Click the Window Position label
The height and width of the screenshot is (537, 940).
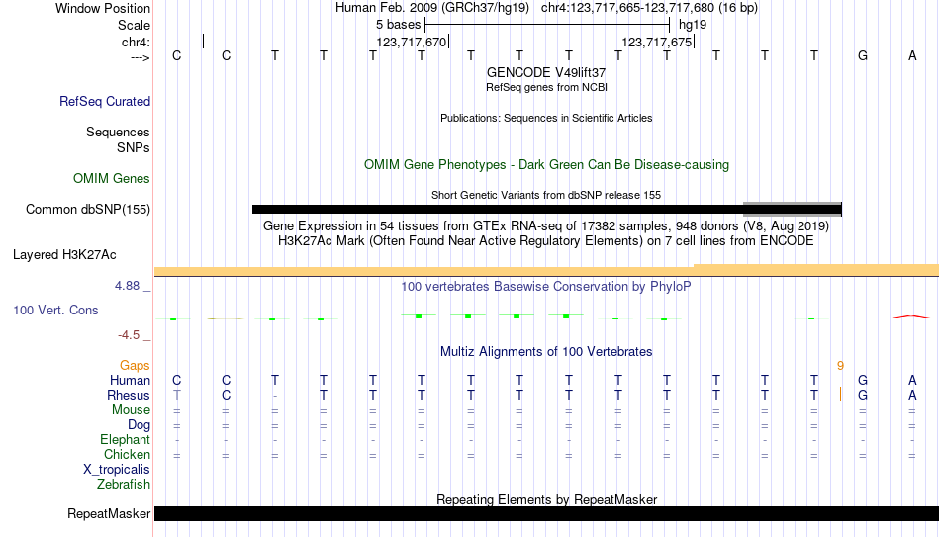click(x=103, y=8)
